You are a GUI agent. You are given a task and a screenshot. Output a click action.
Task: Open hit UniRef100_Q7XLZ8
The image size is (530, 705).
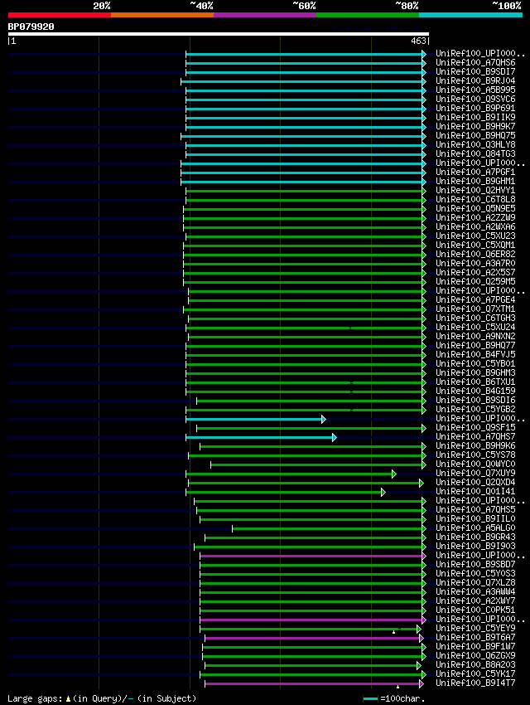point(475,583)
